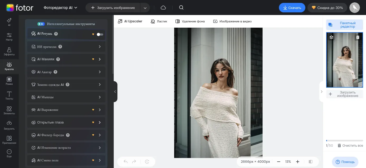Click the Скачать download button
This screenshot has height=168, width=366.
[292, 8]
